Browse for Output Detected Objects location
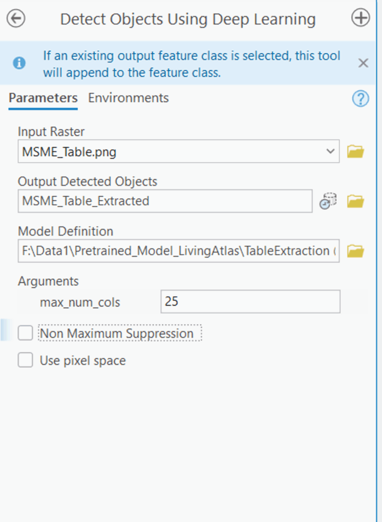Viewport: 382px width, 522px height. click(x=356, y=201)
